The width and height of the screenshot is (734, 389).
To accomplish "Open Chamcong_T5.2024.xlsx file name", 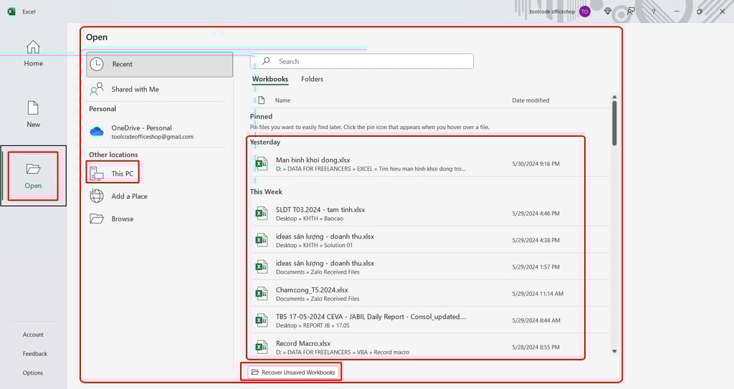I will [x=312, y=289].
